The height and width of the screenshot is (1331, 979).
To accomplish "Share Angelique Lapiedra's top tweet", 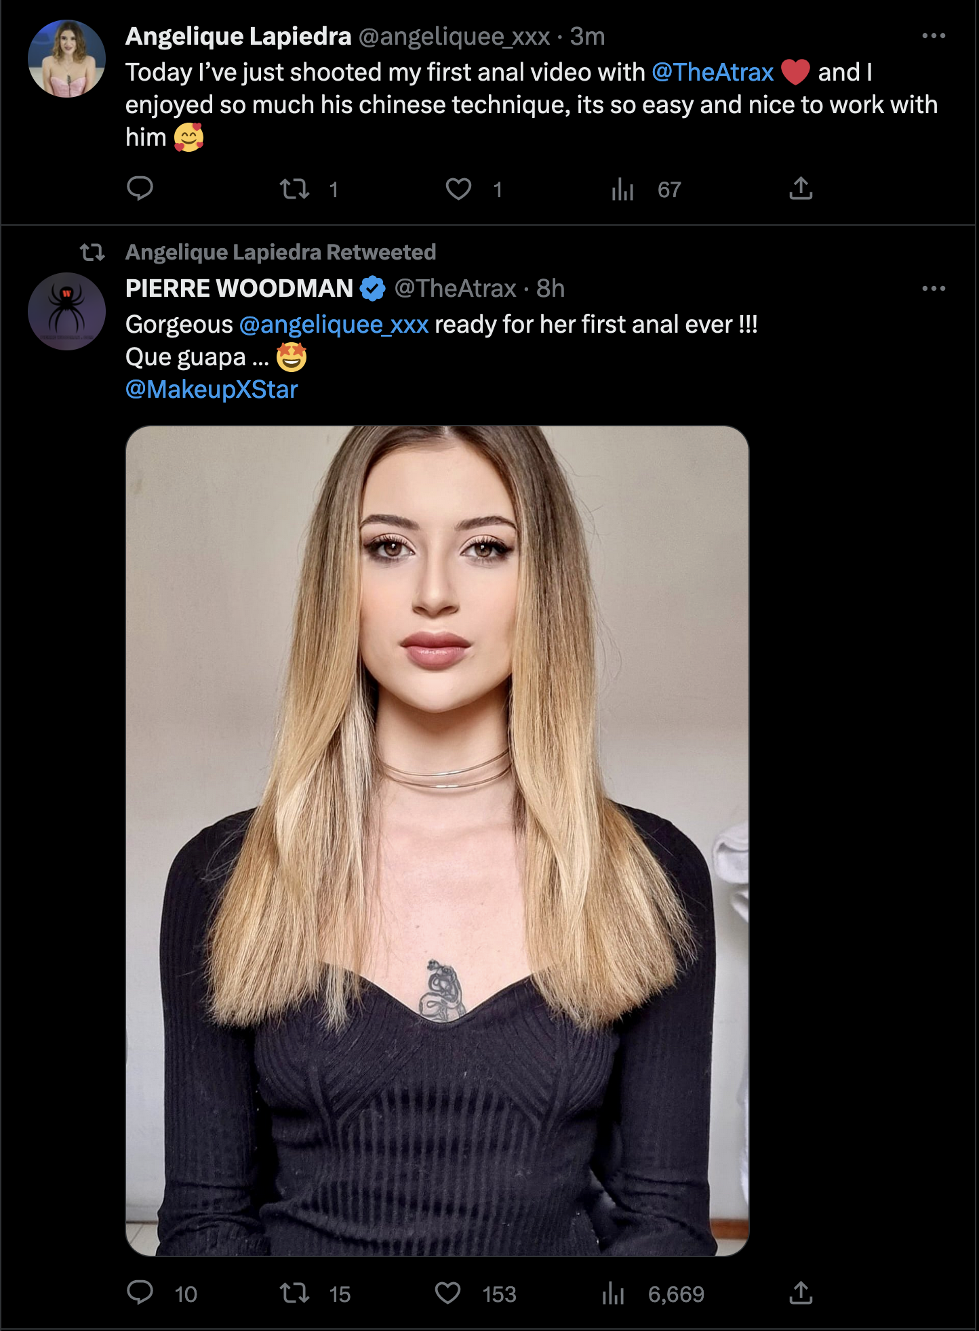I will pyautogui.click(x=801, y=188).
